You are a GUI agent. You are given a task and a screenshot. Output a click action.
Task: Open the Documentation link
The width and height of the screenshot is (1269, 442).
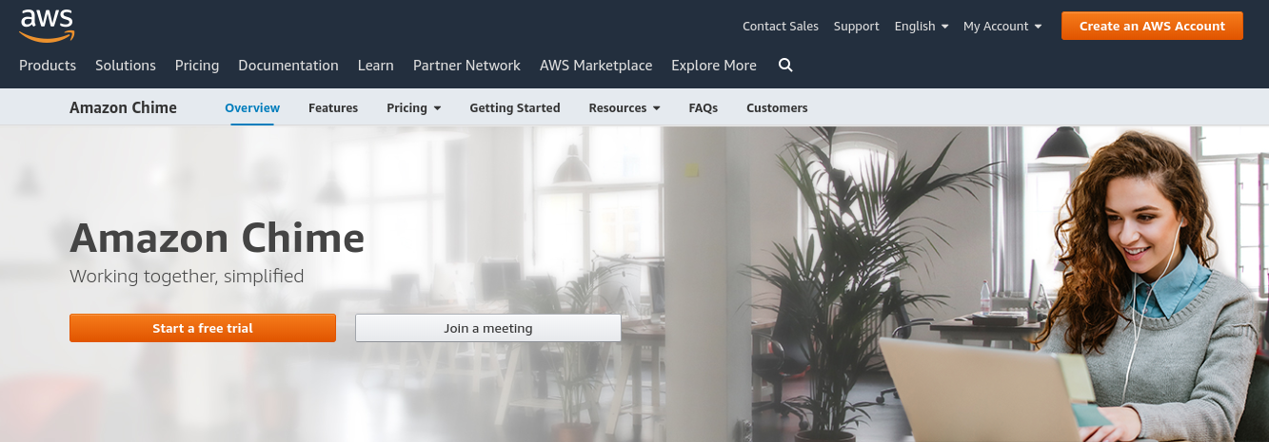(x=288, y=66)
